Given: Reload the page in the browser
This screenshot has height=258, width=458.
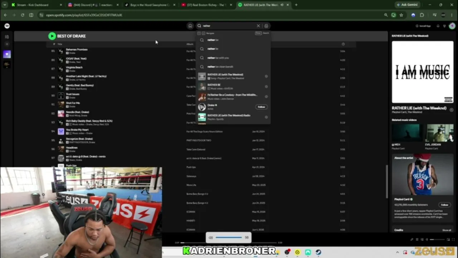Looking at the screenshot, I should pos(23,15).
